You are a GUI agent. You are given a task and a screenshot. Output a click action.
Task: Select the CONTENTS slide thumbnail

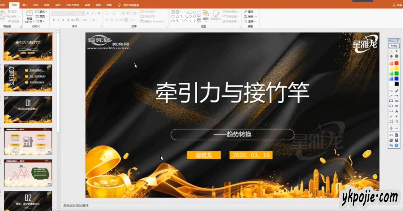[x=28, y=78]
